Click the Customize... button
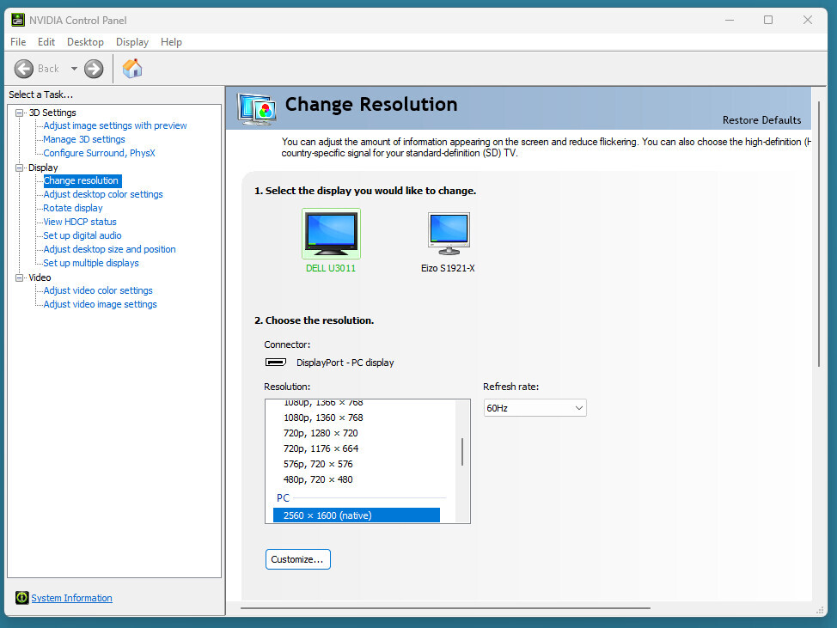The height and width of the screenshot is (628, 837). pyautogui.click(x=298, y=559)
